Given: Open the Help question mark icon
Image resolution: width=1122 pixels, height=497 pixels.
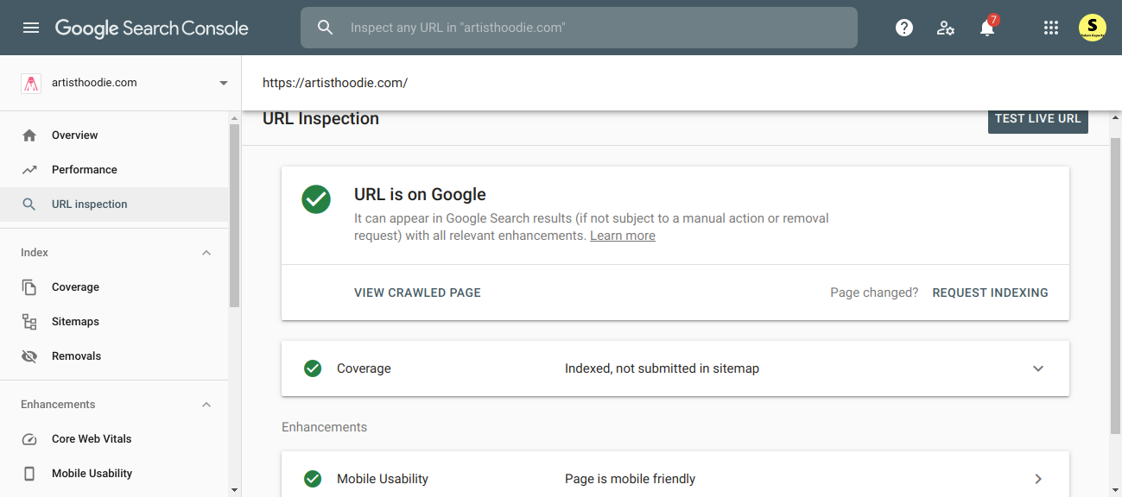Looking at the screenshot, I should coord(904,28).
